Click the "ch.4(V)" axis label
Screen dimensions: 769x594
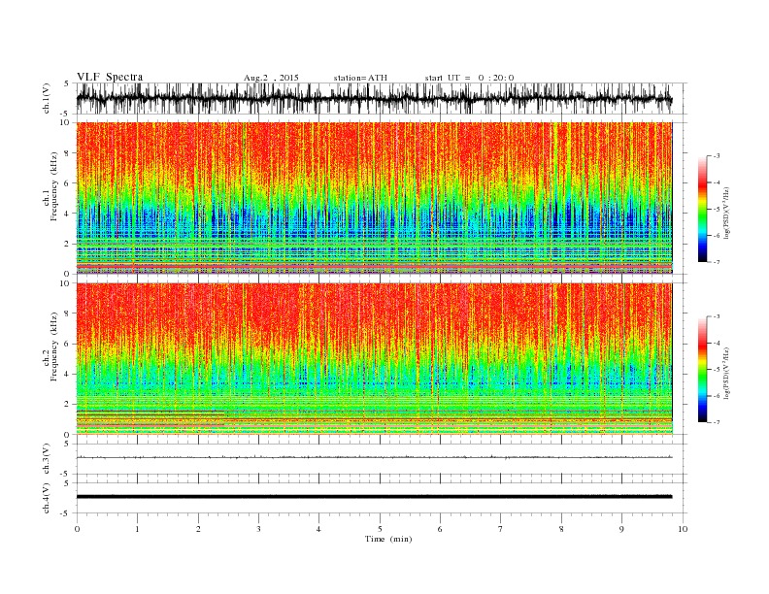point(47,498)
